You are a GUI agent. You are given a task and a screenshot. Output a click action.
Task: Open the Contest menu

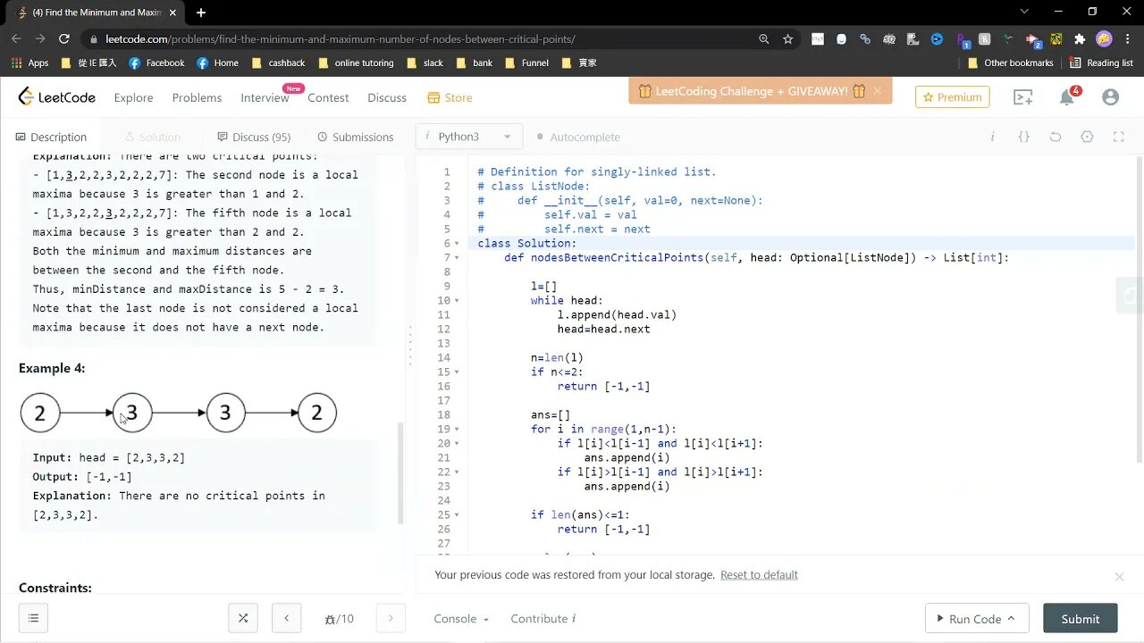328,97
